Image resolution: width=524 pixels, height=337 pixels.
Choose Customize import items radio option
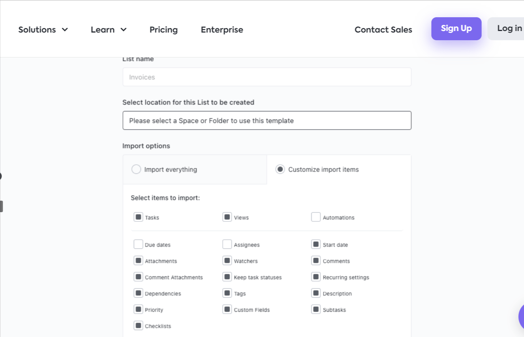[x=280, y=169]
